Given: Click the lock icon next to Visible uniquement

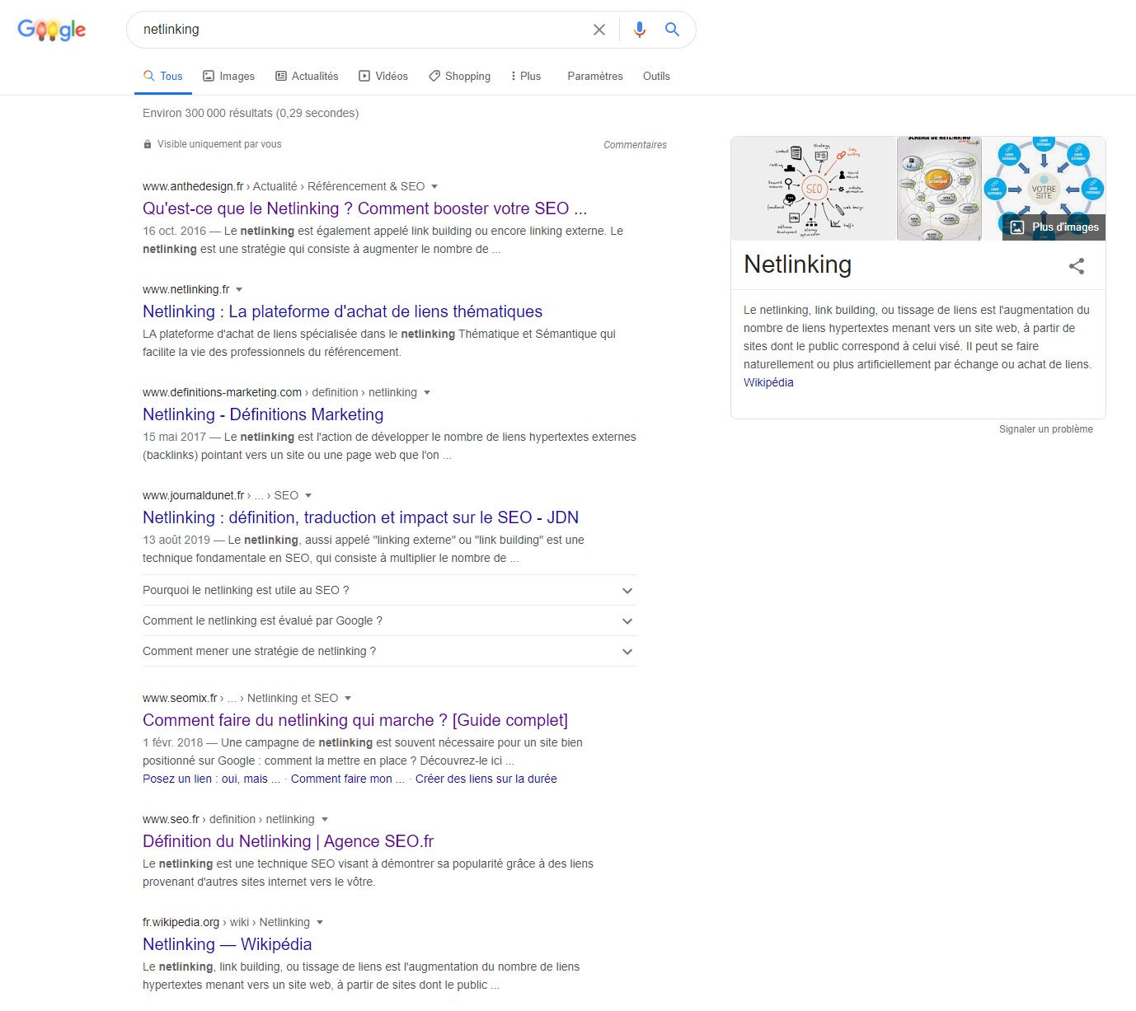Looking at the screenshot, I should tap(148, 144).
